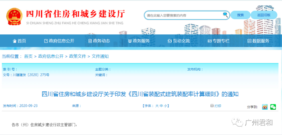The image size is (282, 135).
Task: Click the 主题分类 label
Action: click(103, 69)
